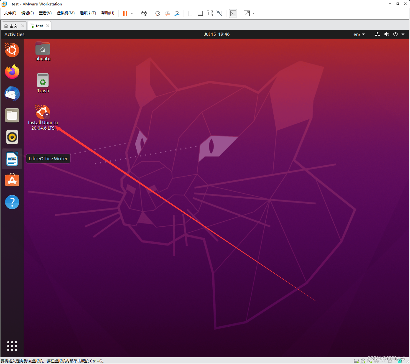Send Ctrl+Alt+Del to the virtual machine
This screenshot has width=410, height=364.
coord(144,13)
